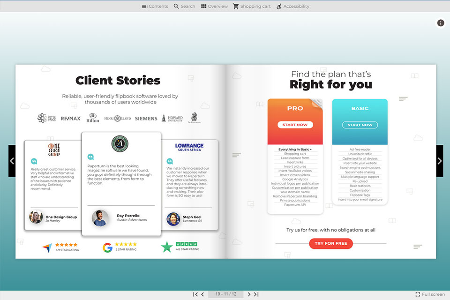
Task: Click Ray Porrello's profile photo
Action: pos(100,218)
